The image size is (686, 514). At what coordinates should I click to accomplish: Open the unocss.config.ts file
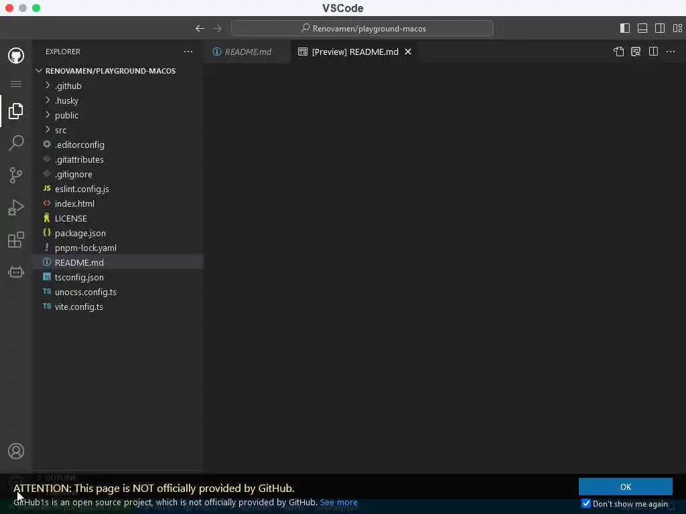[117, 292]
